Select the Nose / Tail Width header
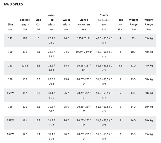 (x=51, y=20)
